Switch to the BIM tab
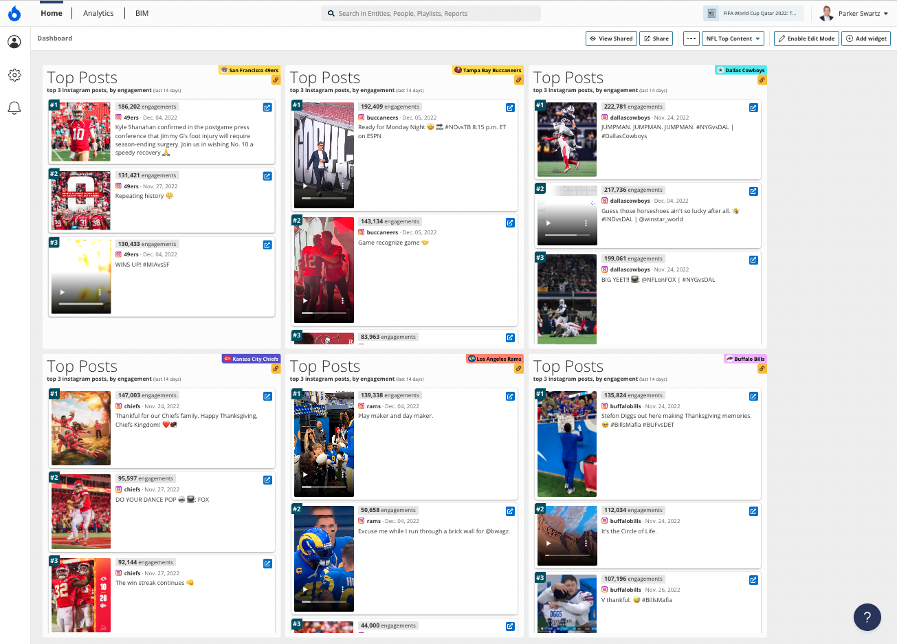The height and width of the screenshot is (644, 897). tap(142, 13)
